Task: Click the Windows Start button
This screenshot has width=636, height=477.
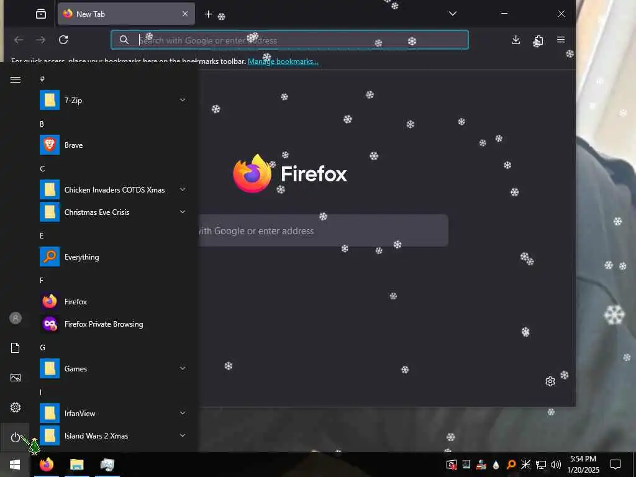Action: 15,465
